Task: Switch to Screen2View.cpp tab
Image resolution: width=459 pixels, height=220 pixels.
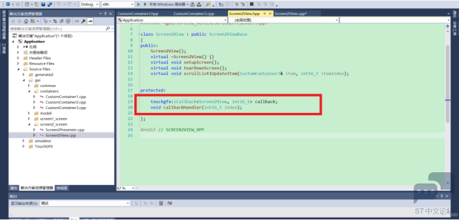Action: [x=290, y=13]
